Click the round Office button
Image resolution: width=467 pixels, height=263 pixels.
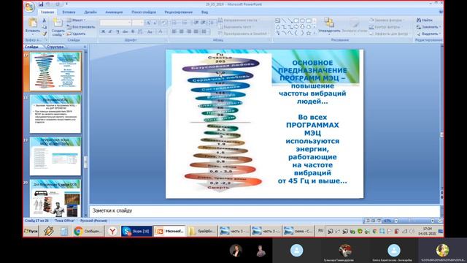[30, 7]
